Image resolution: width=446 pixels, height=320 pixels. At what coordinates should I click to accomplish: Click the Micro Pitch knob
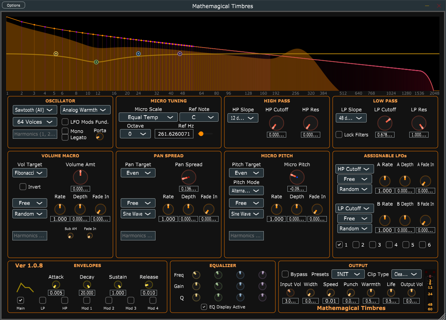[x=297, y=177]
